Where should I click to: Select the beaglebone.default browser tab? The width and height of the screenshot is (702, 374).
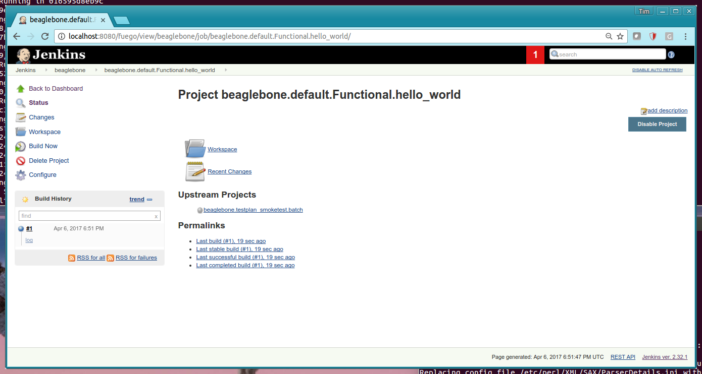[62, 20]
